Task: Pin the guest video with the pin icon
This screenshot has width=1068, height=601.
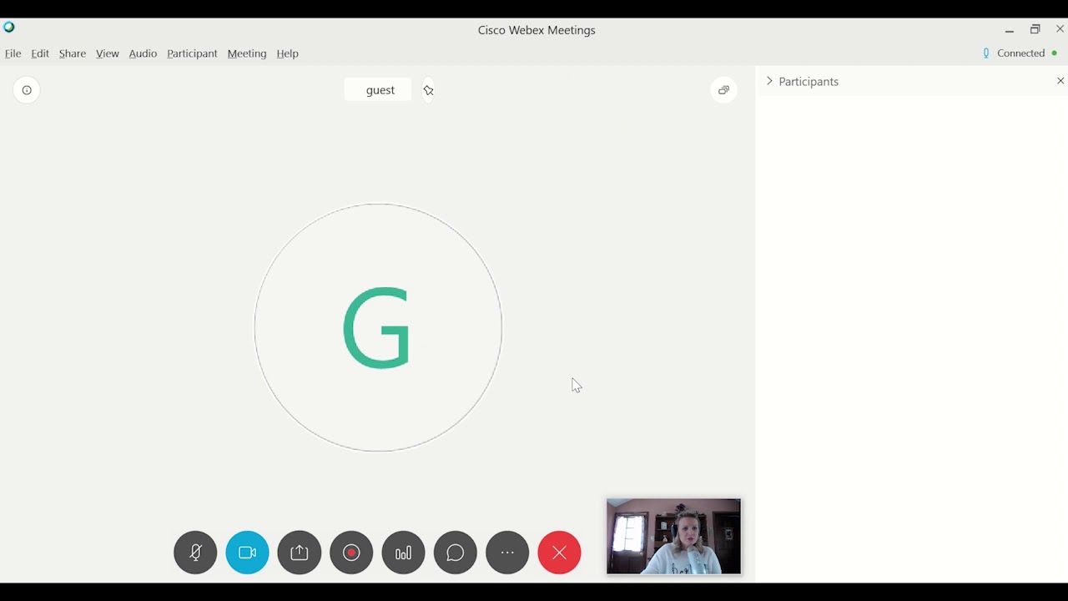Action: [428, 90]
